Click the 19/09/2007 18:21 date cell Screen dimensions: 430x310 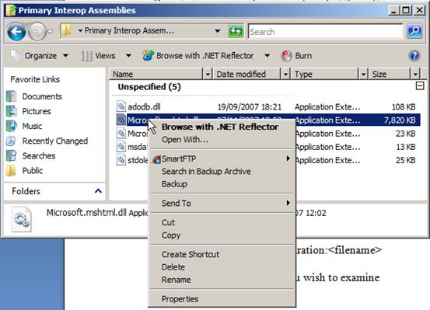point(250,106)
